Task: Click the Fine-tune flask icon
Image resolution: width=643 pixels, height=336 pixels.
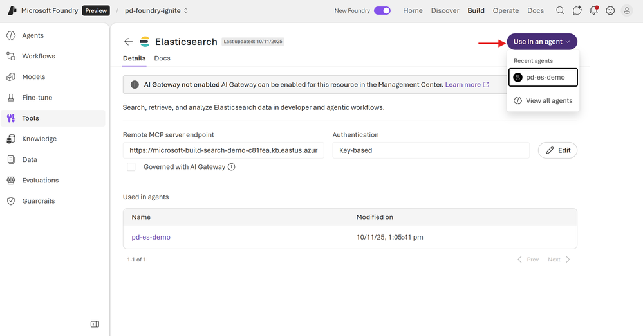Action: (11, 98)
